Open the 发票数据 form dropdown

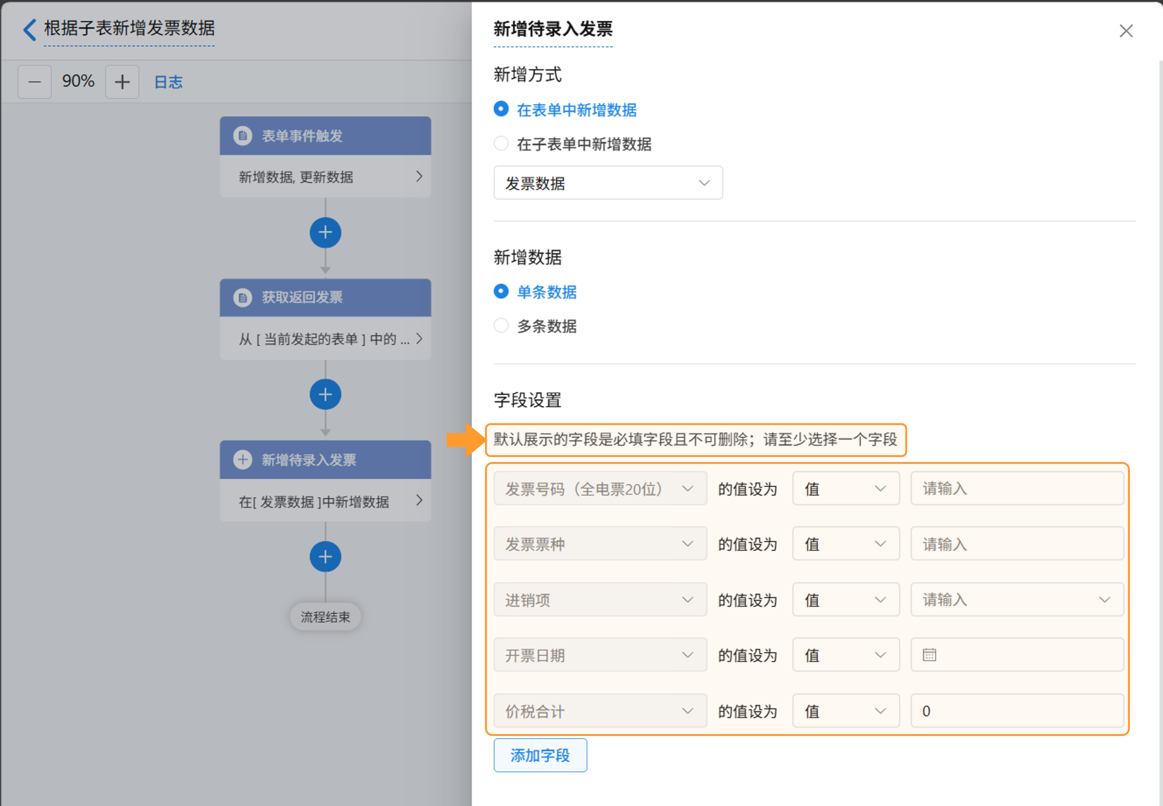coord(608,183)
